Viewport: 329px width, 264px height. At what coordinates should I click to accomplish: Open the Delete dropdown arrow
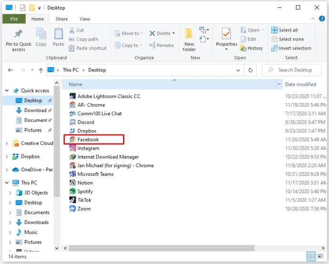pyautogui.click(x=174, y=33)
